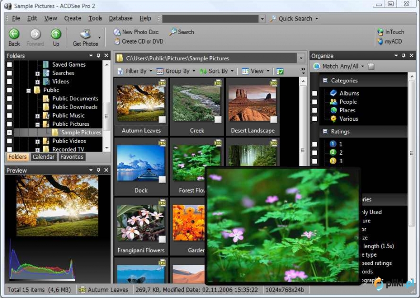
Task: Click the Sort By icon
Action: pyautogui.click(x=203, y=71)
